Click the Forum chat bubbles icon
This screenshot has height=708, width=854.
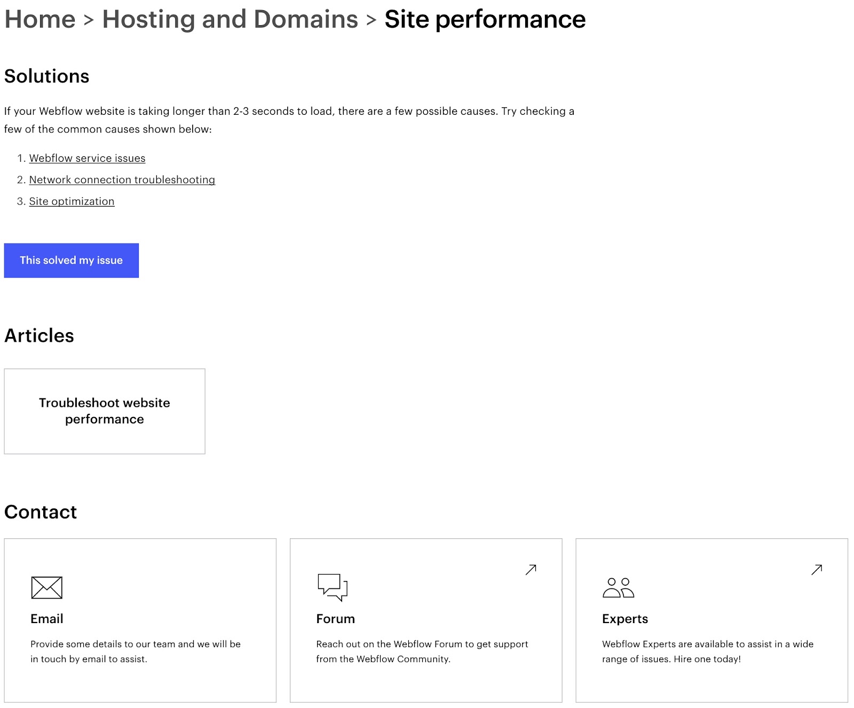tap(333, 587)
